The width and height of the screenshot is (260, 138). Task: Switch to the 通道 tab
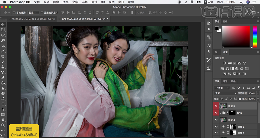225,81
